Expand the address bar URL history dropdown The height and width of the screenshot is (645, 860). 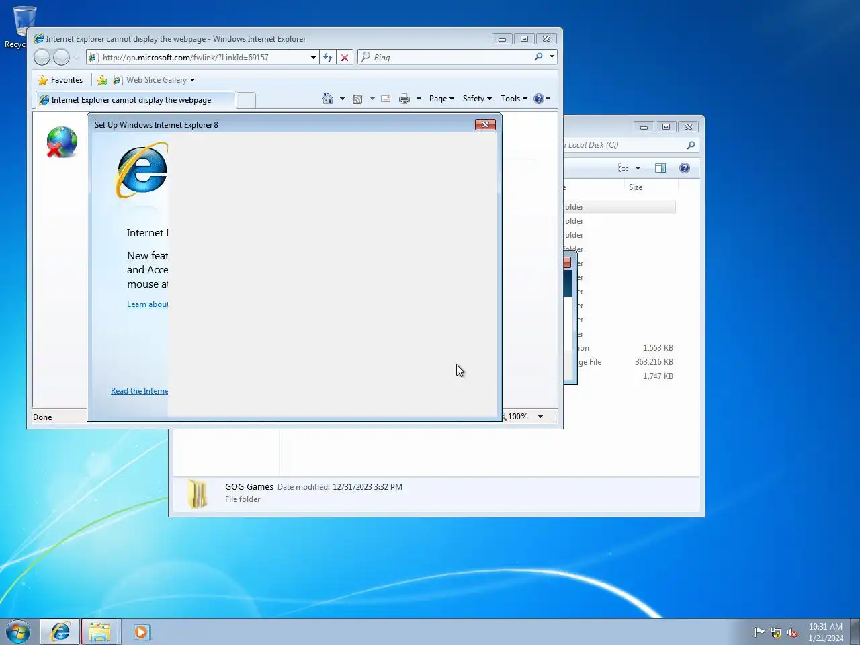(x=313, y=58)
